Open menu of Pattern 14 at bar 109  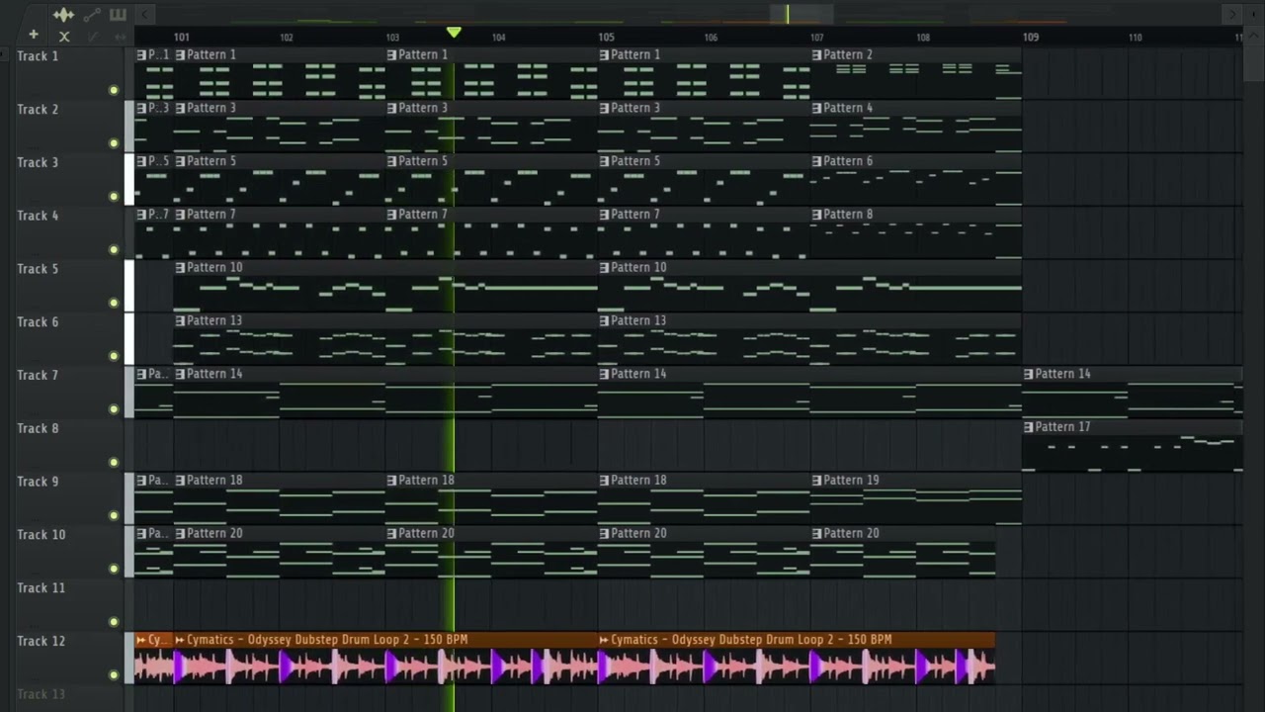pos(1029,375)
